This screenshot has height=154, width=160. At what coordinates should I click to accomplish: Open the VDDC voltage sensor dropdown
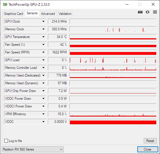pyautogui.click(x=43, y=122)
